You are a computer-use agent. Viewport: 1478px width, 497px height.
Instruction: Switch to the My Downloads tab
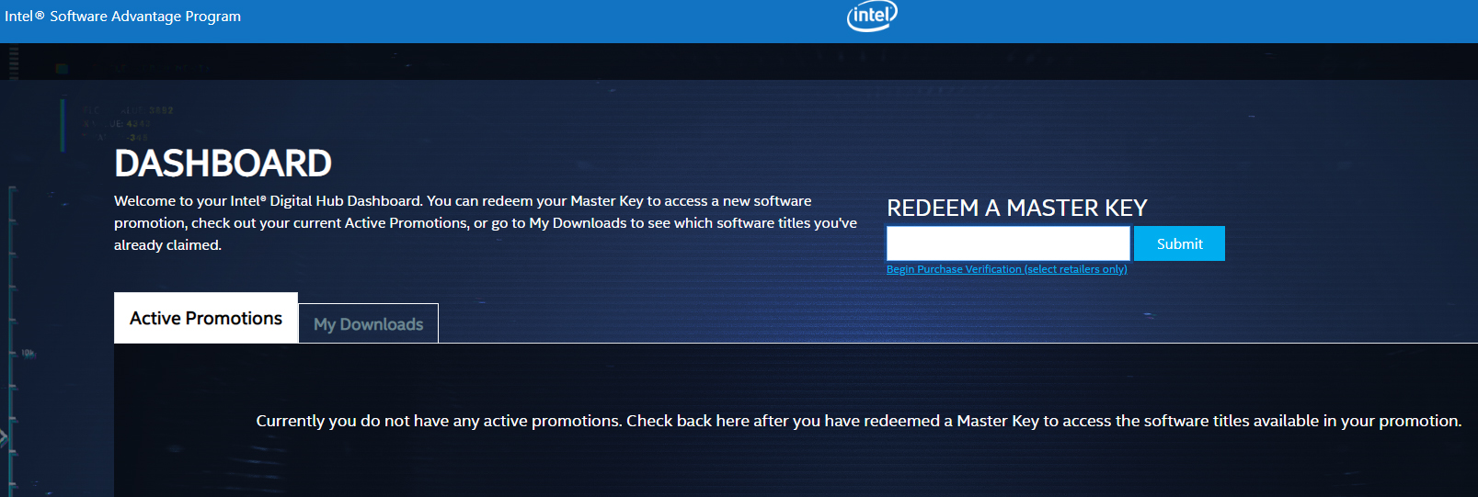[368, 323]
